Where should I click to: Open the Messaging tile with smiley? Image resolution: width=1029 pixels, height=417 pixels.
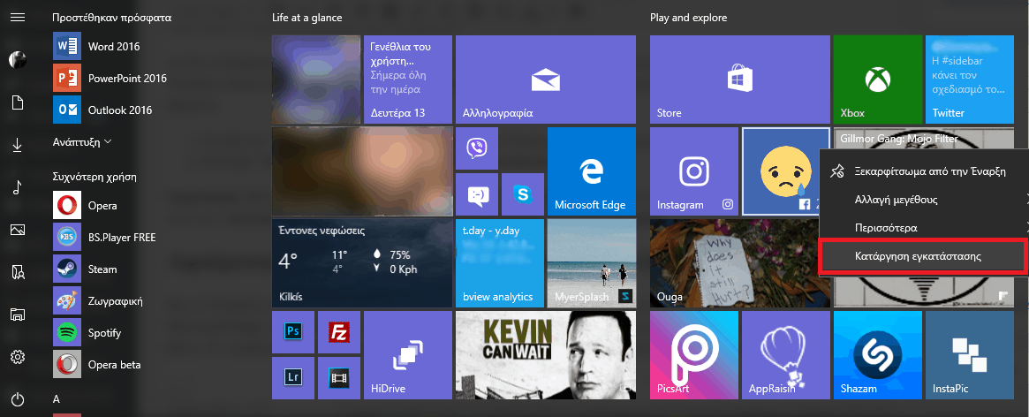(476, 194)
